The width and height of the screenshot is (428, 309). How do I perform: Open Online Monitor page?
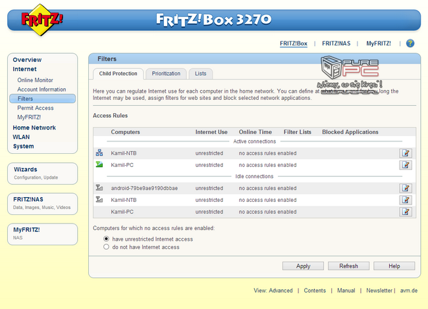pyautogui.click(x=35, y=80)
